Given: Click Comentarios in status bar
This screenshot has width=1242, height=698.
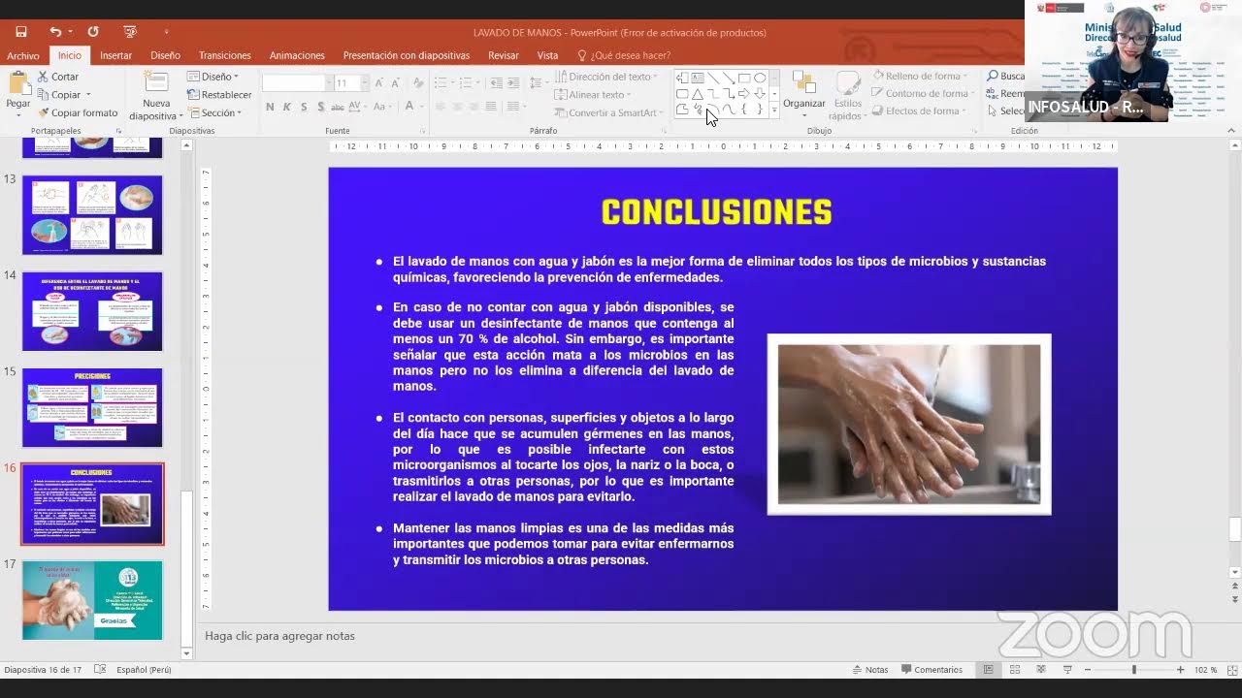Looking at the screenshot, I should pos(931,670).
